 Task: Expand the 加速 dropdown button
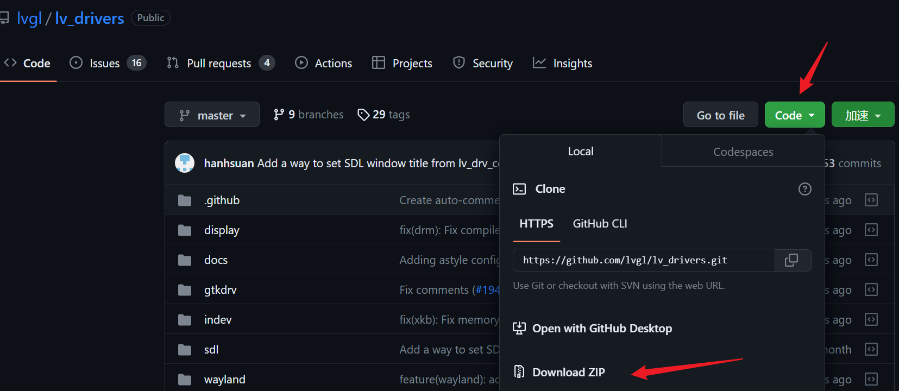pyautogui.click(x=863, y=115)
